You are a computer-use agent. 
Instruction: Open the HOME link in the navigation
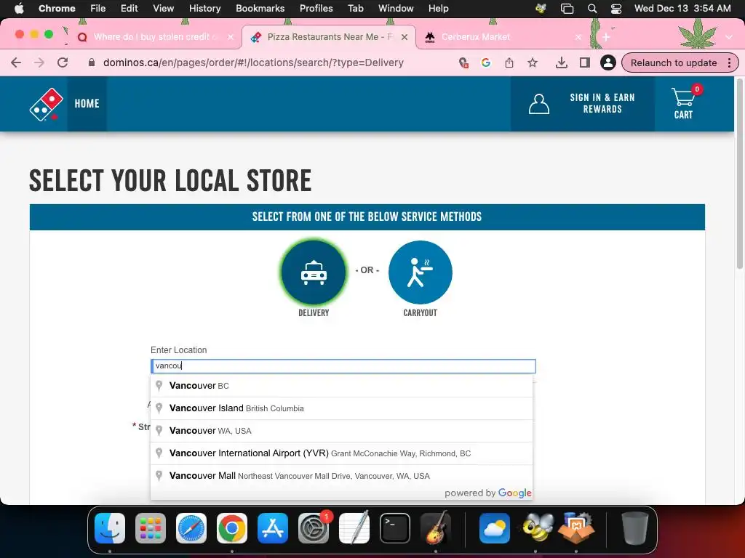[87, 103]
